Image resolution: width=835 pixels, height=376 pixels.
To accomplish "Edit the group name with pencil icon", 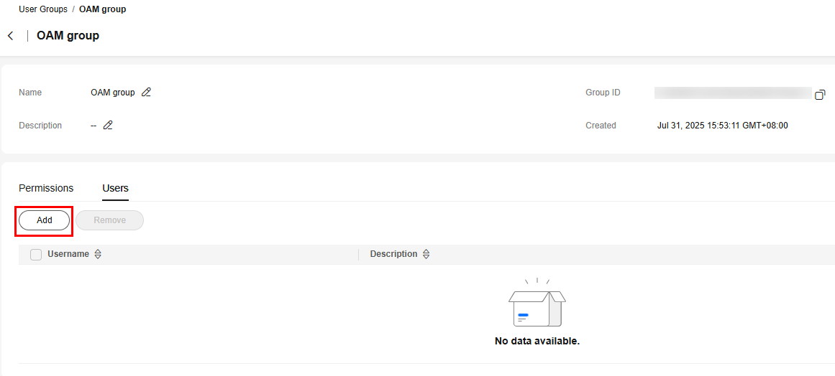I will click(147, 93).
